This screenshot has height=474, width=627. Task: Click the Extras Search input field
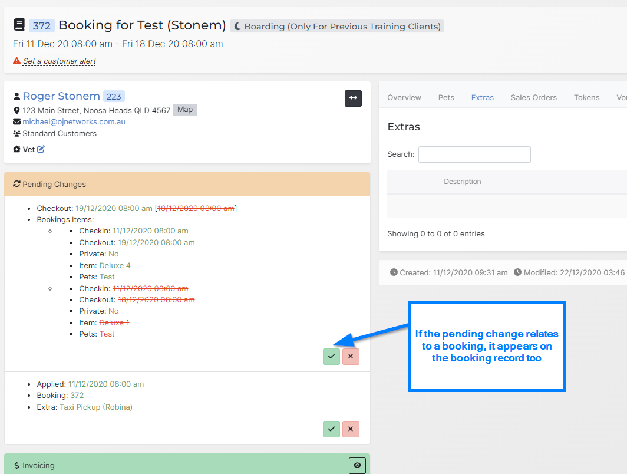(474, 154)
